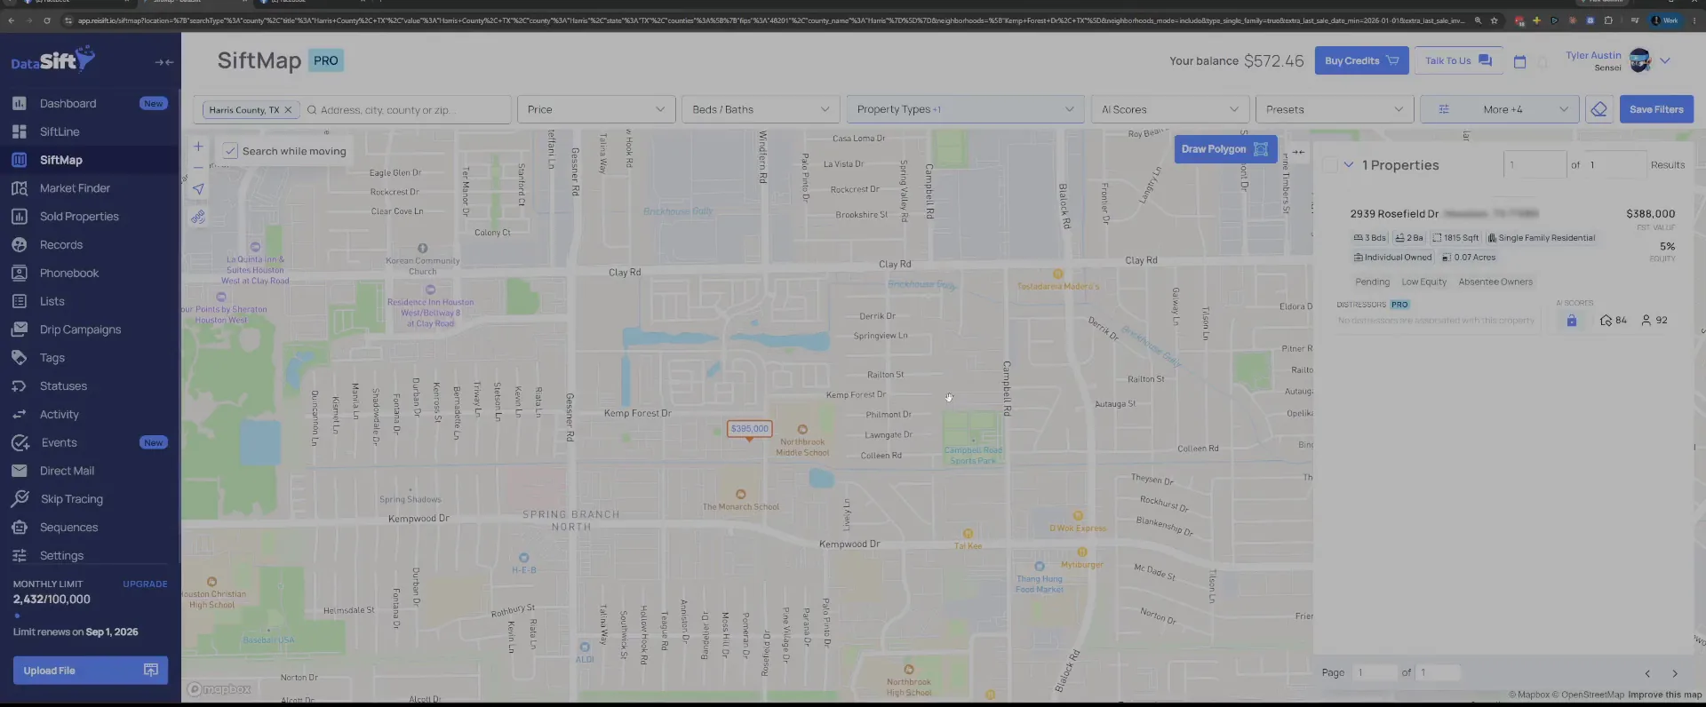Click the Sequences icon in sidebar
The image size is (1706, 707).
click(x=20, y=528)
